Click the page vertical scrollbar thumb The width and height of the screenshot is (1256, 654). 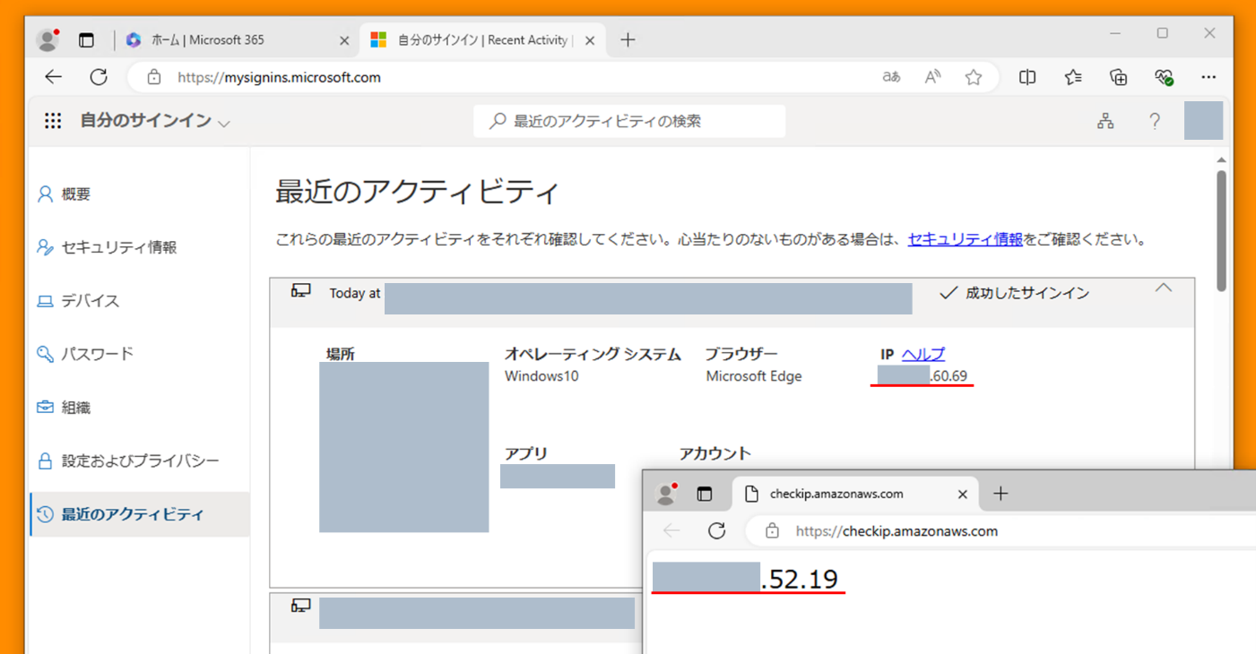[x=1221, y=230]
